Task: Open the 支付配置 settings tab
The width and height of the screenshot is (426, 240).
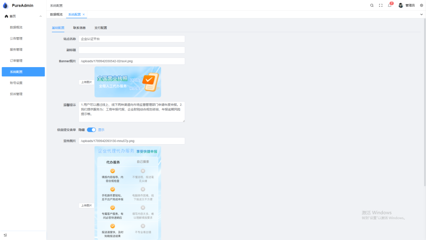Action: (101, 28)
